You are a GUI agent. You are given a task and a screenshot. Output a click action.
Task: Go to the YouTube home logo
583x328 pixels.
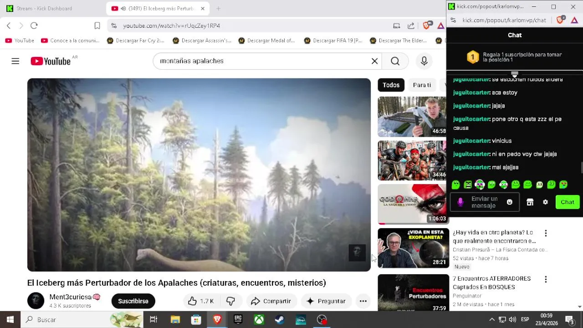point(51,61)
